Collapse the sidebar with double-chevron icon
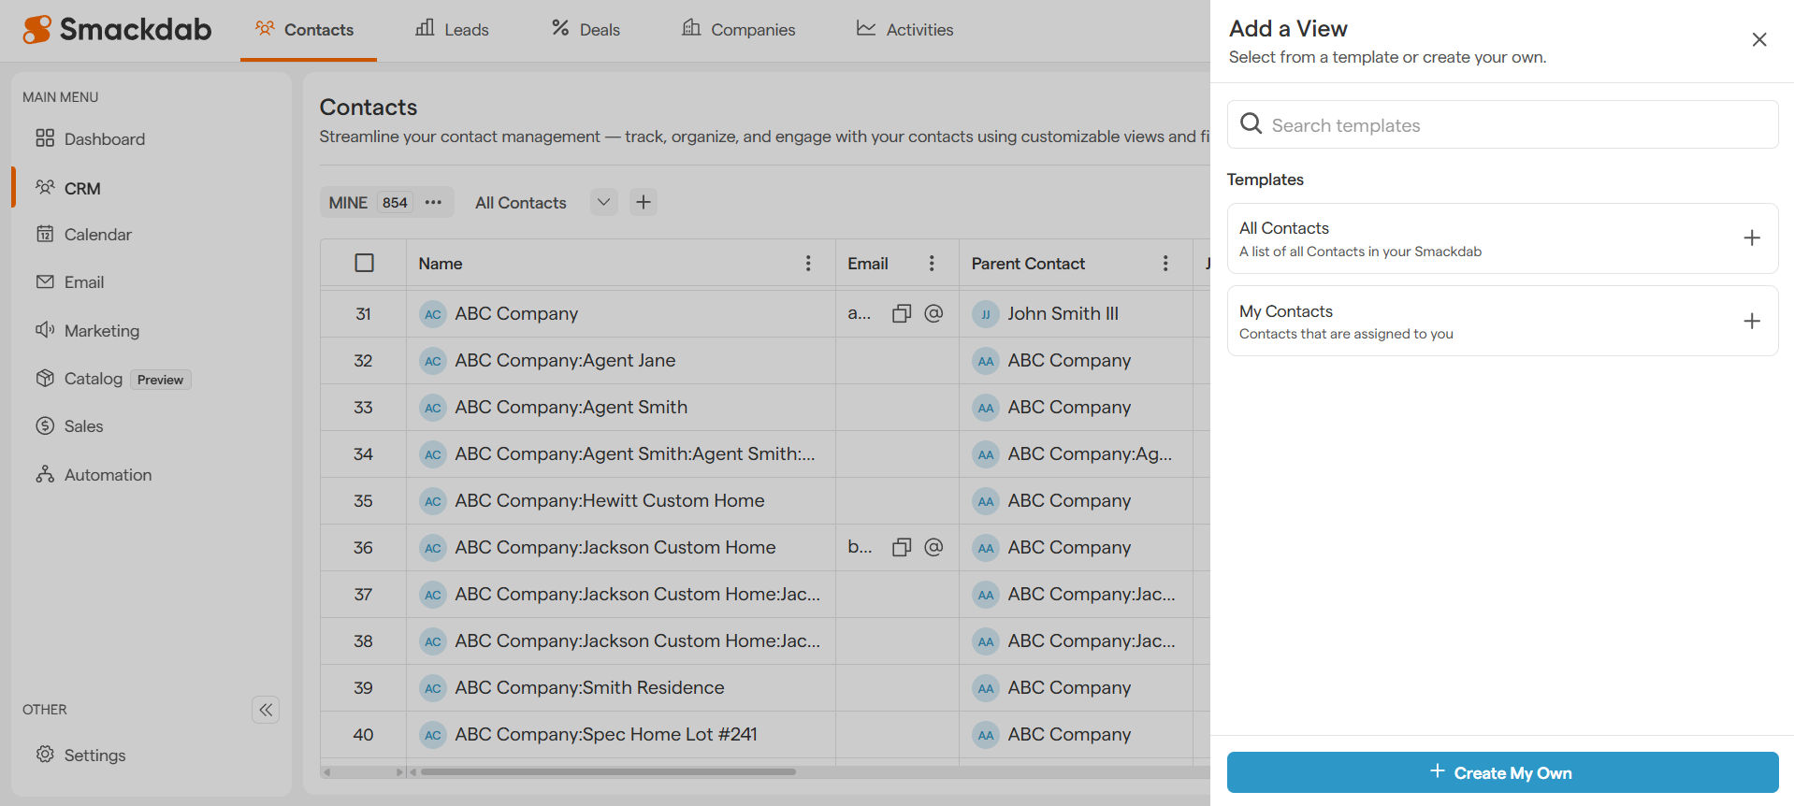 (266, 710)
